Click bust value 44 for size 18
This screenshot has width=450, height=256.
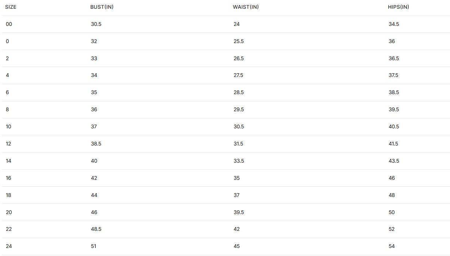94,195
